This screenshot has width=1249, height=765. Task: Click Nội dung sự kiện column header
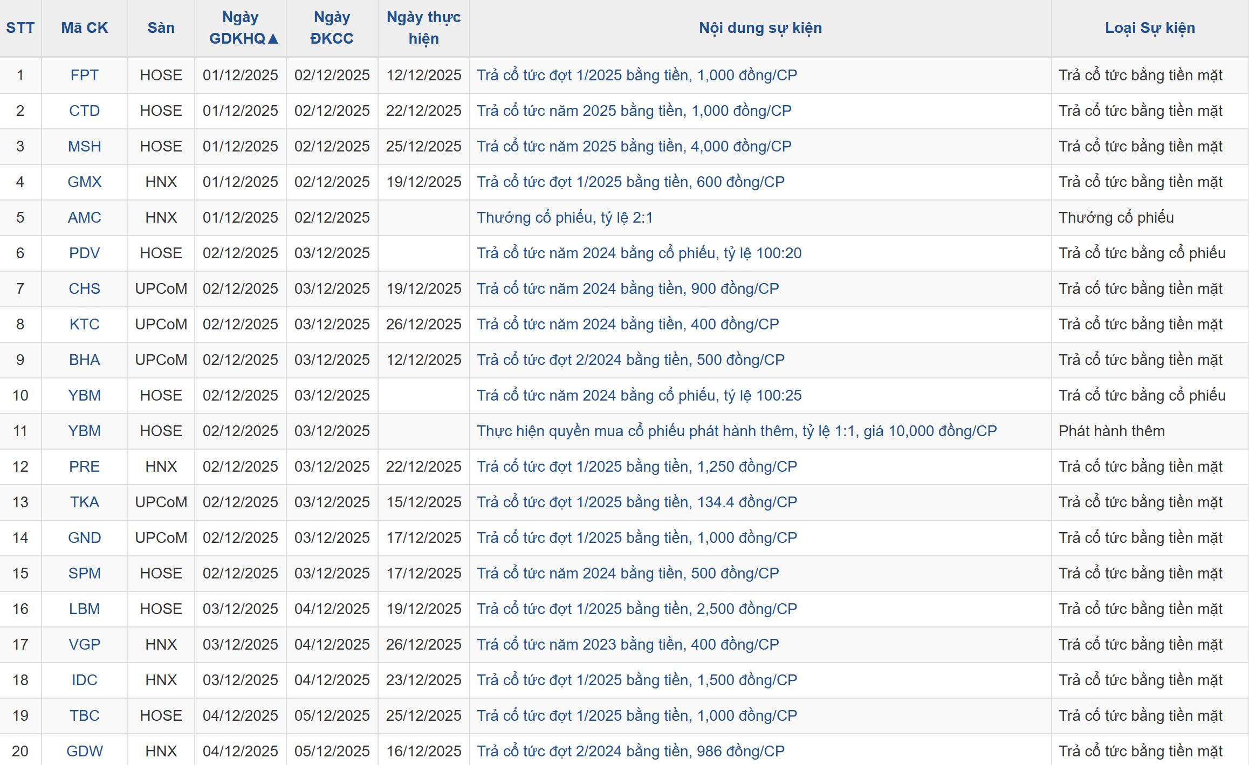[x=760, y=28]
